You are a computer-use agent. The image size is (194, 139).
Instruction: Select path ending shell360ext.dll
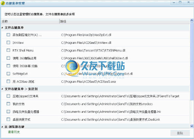pos(95,58)
